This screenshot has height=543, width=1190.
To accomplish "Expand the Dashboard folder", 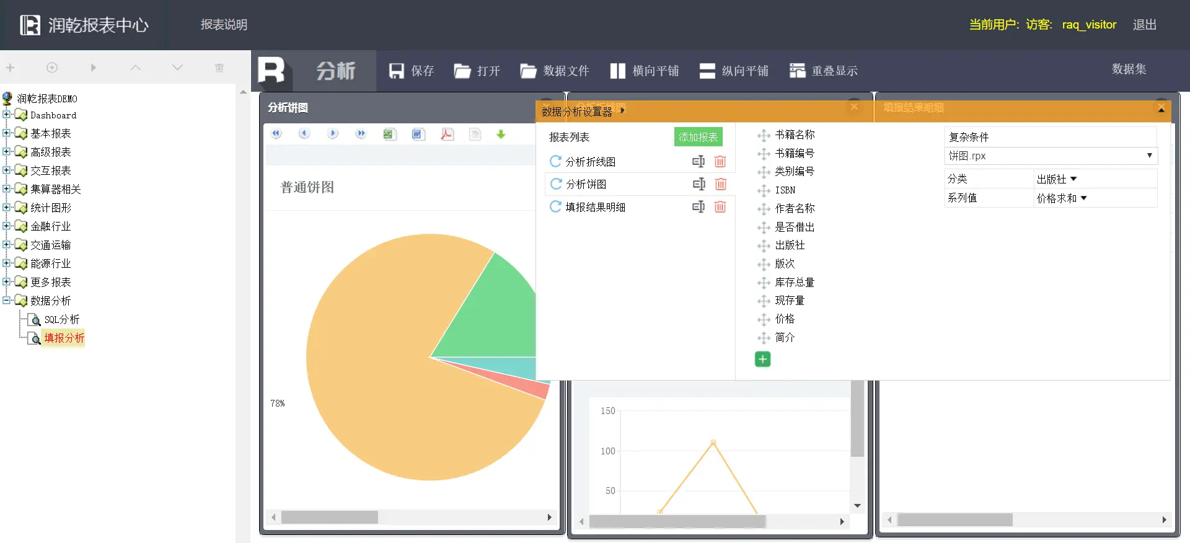I will (x=6, y=115).
